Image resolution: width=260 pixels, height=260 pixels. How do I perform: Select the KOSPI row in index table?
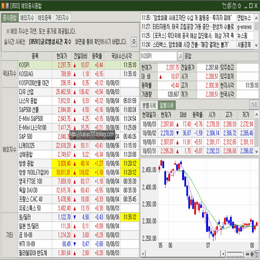pos(78,65)
